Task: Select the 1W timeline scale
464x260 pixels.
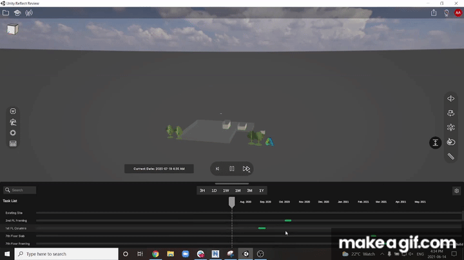Action: (226, 190)
